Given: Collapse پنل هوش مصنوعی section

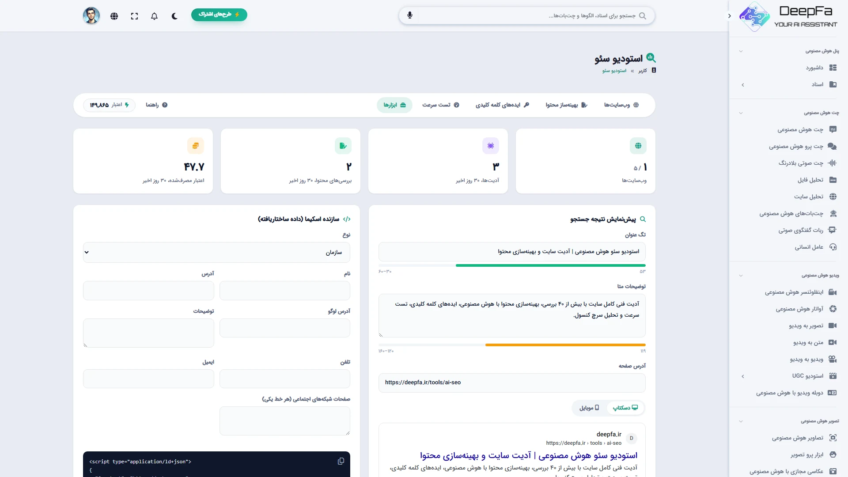Looking at the screenshot, I should pos(741,51).
